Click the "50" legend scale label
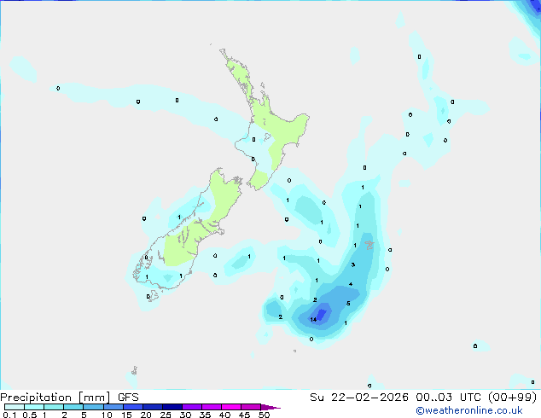This screenshot has width=541, height=418. (x=264, y=415)
